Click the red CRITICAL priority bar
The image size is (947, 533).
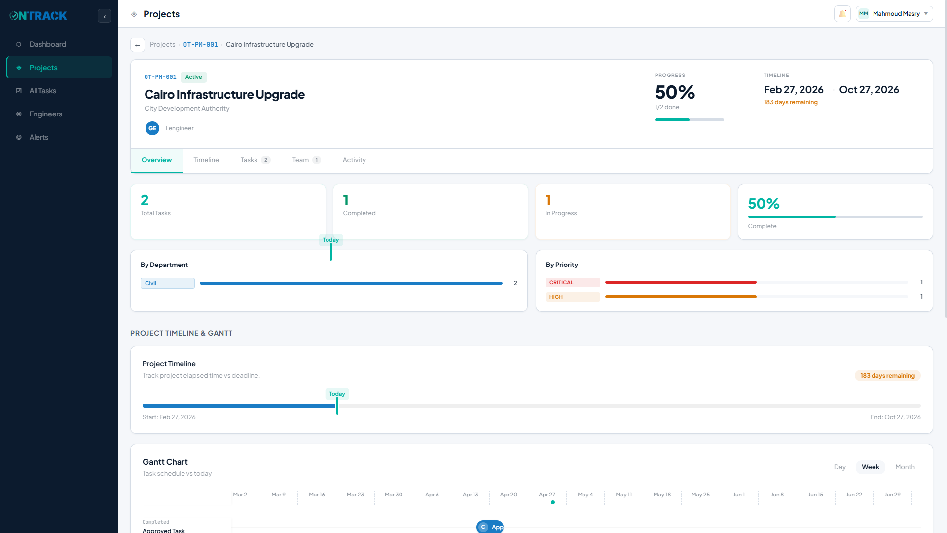tap(681, 282)
